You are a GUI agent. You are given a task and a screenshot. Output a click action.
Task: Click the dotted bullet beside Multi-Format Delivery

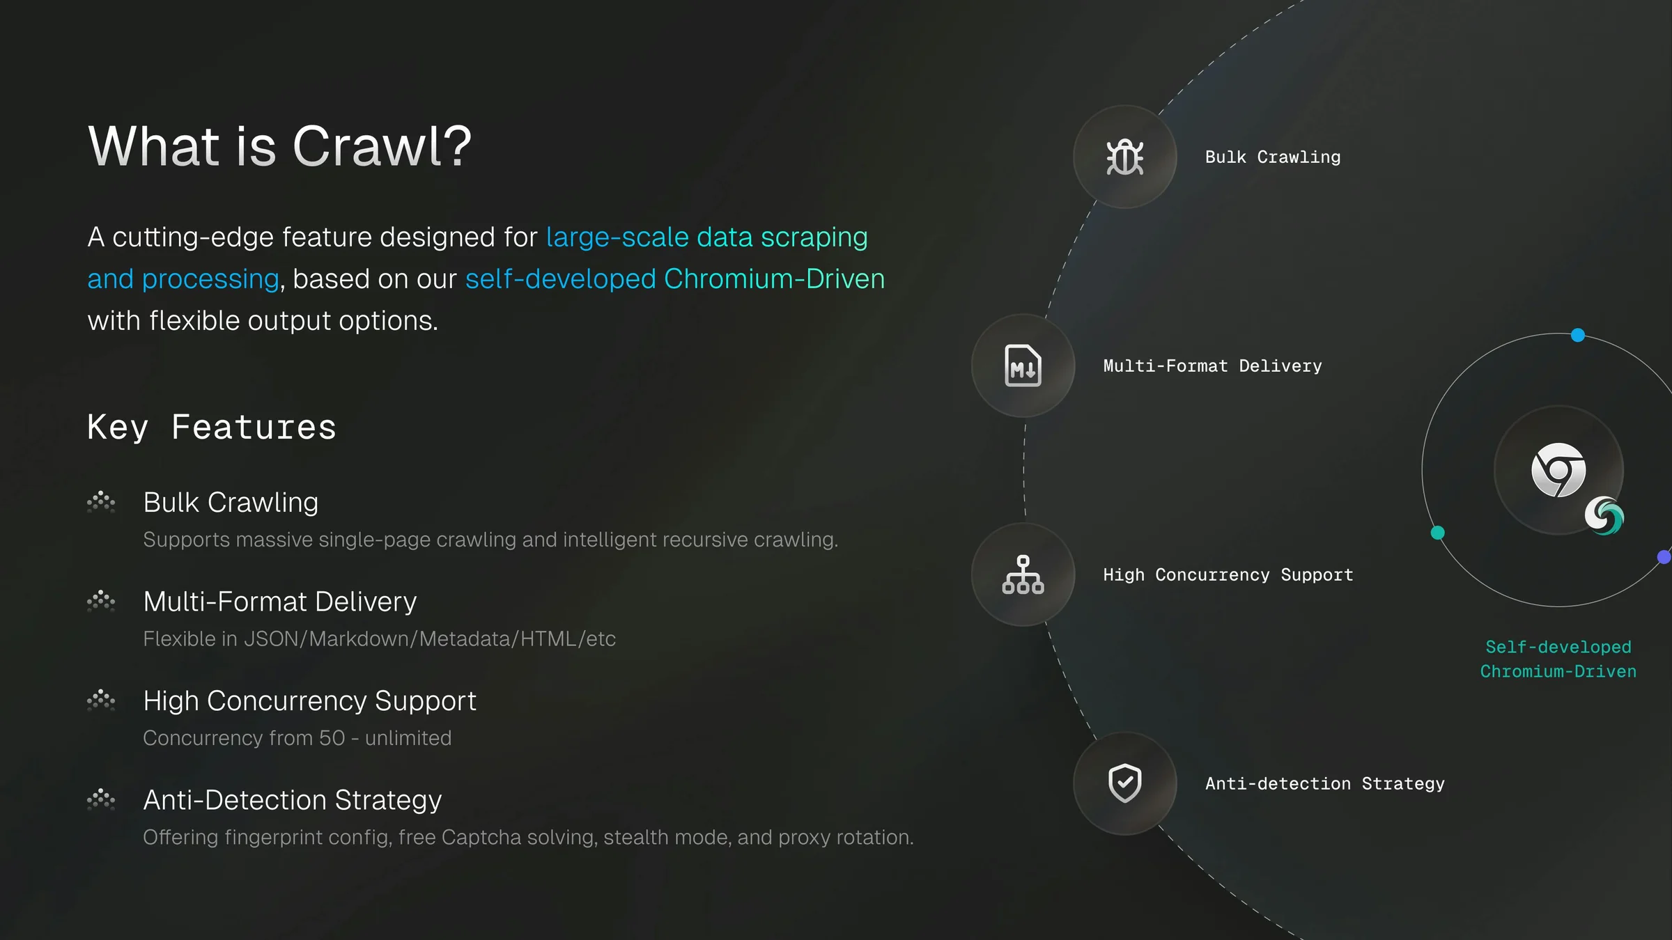101,601
